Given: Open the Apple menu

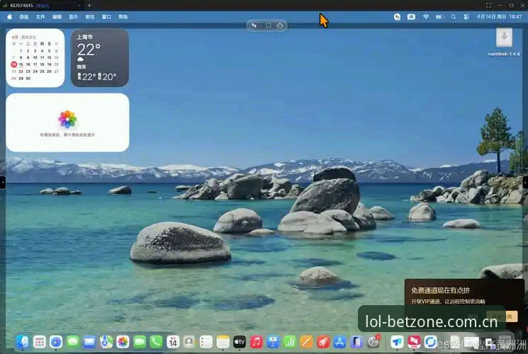Looking at the screenshot, I should coord(9,16).
